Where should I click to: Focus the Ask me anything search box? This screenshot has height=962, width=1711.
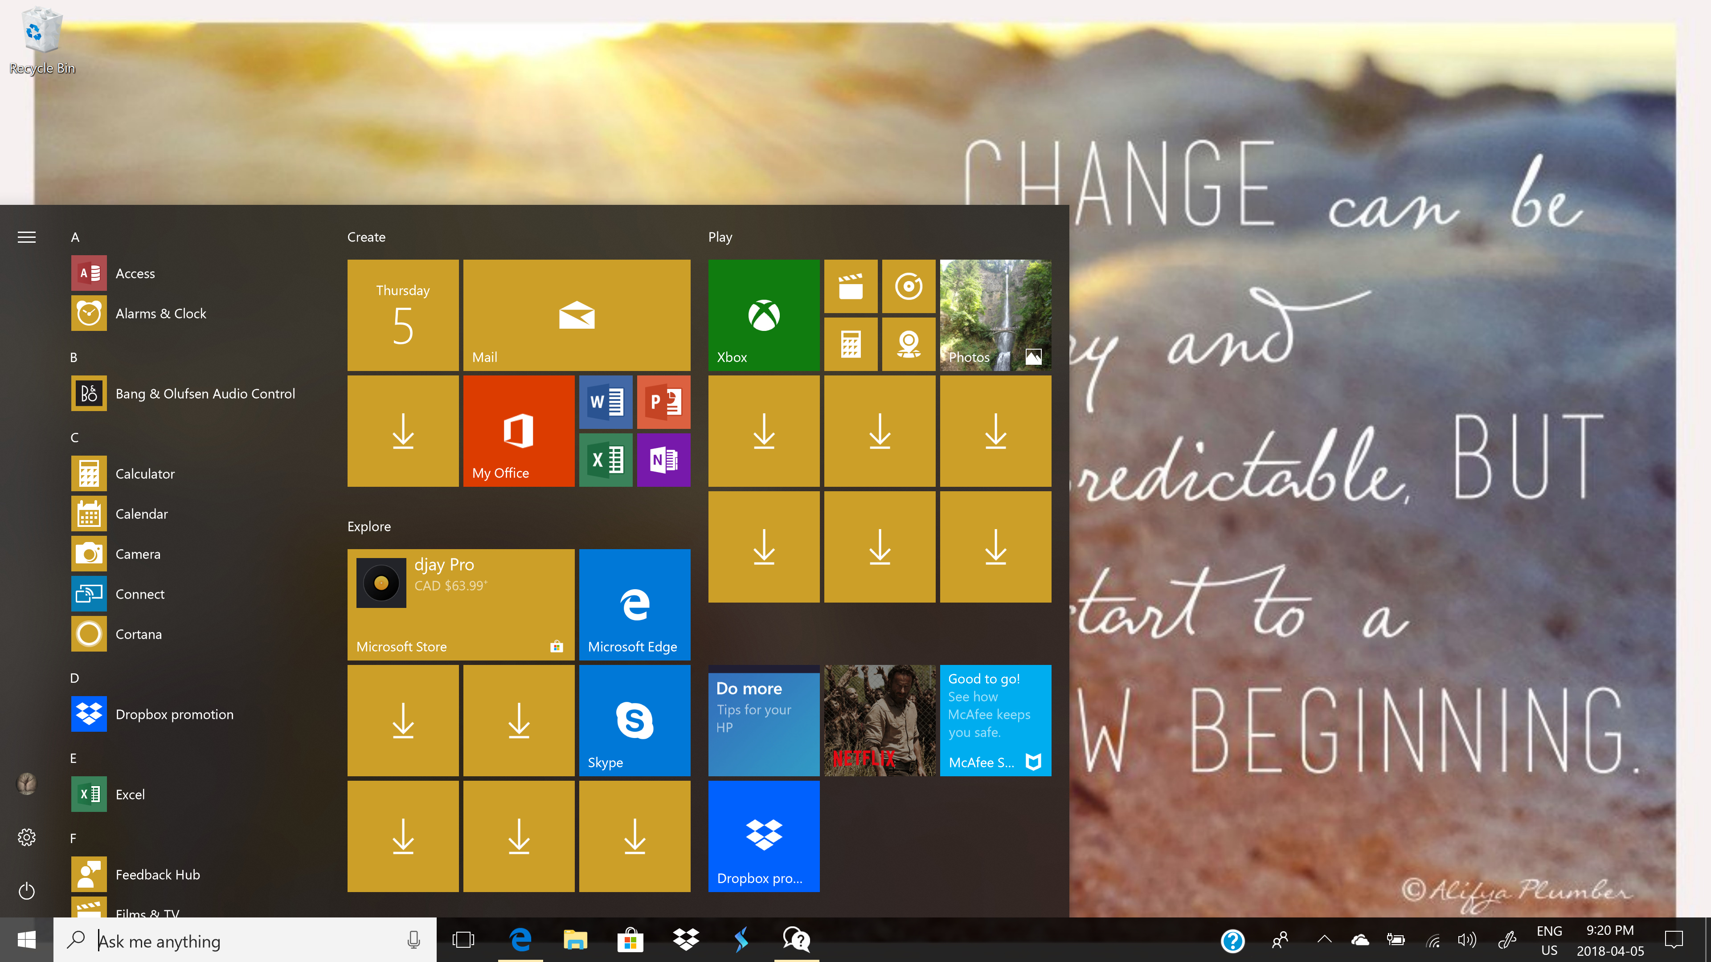[245, 940]
